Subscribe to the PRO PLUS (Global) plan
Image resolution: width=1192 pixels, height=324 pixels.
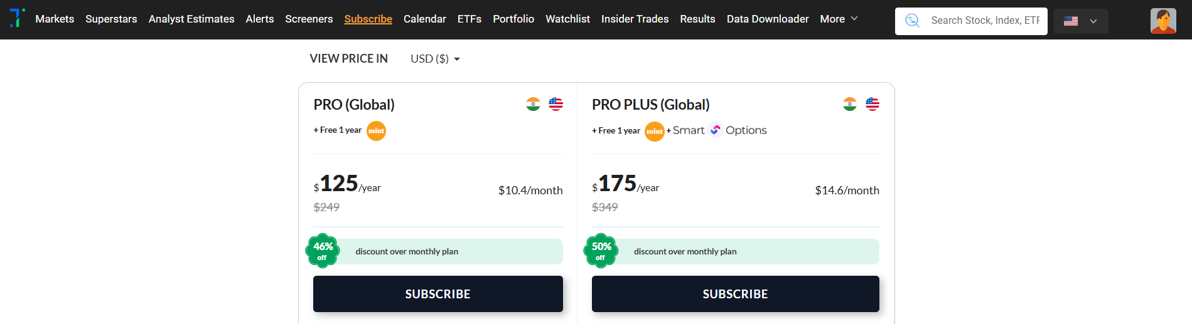(735, 294)
